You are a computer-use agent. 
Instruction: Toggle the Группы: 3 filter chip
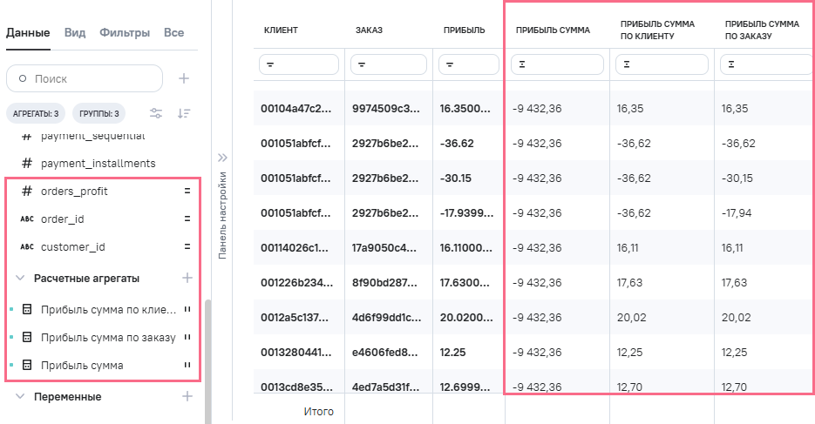point(99,113)
